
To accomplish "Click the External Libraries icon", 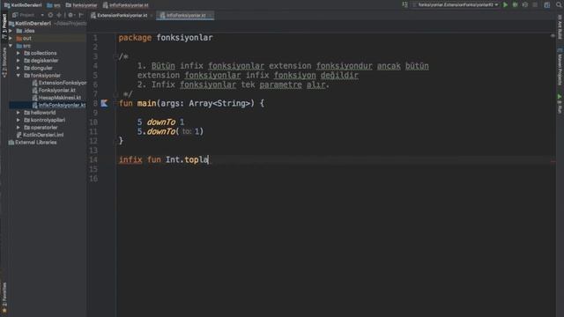I will 11,143.
